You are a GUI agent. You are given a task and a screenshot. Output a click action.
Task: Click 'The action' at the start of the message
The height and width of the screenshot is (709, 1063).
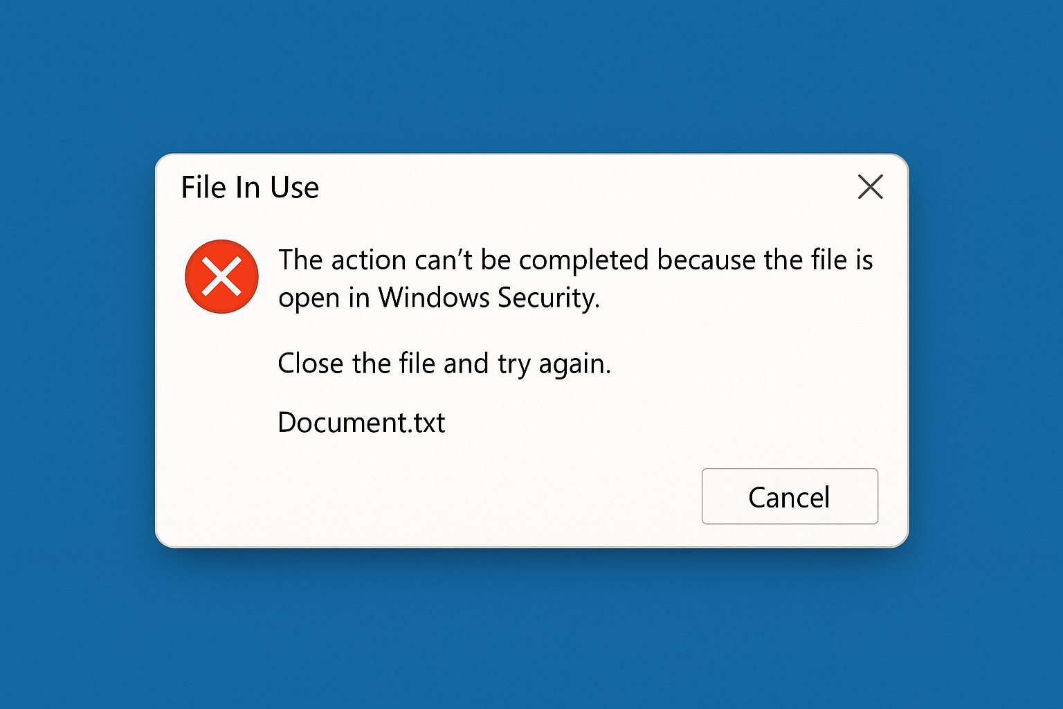[x=342, y=260]
